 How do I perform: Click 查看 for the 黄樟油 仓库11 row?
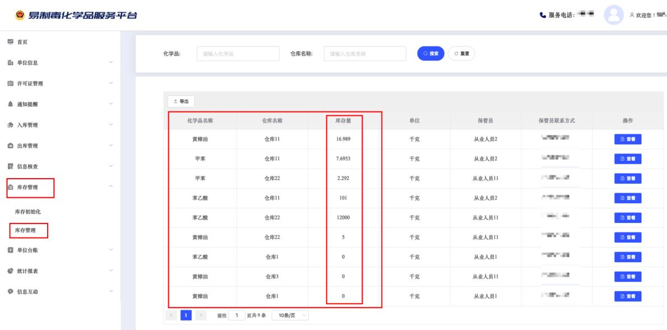(628, 140)
